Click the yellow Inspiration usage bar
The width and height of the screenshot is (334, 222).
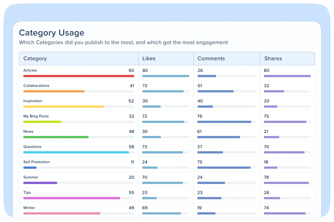click(63, 107)
